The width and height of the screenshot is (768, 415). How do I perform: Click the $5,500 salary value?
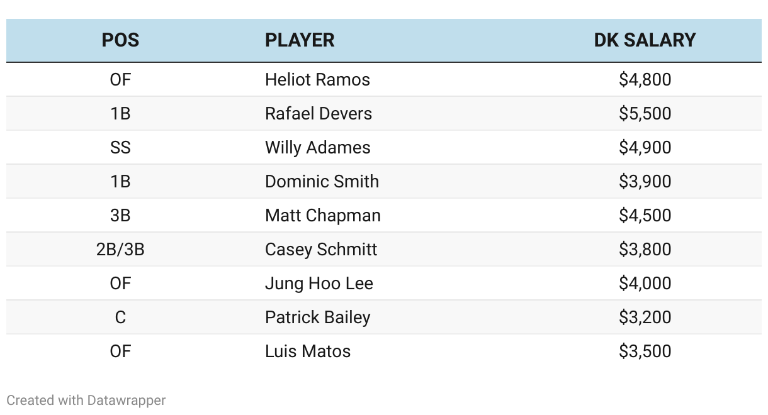click(x=645, y=113)
